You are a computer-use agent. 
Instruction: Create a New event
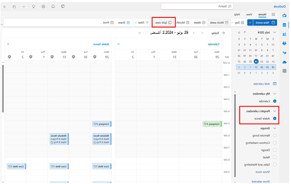coord(265,23)
